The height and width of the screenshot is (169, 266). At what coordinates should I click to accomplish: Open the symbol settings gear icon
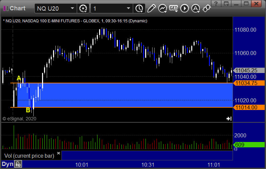click(83, 8)
